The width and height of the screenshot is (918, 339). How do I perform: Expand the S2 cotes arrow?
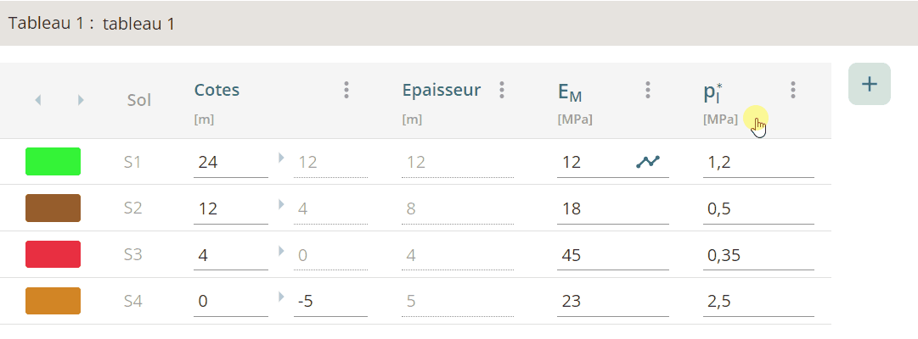pyautogui.click(x=281, y=203)
